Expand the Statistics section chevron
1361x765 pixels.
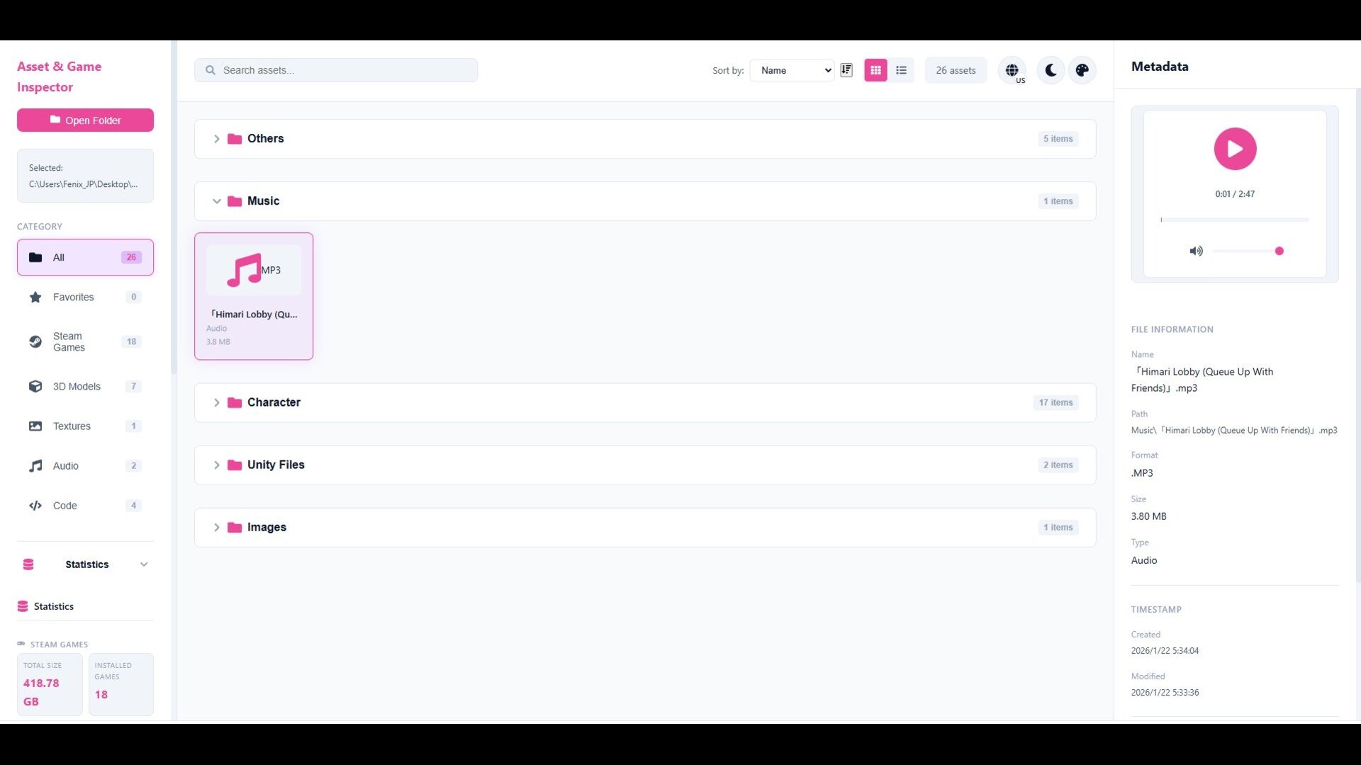coord(144,564)
